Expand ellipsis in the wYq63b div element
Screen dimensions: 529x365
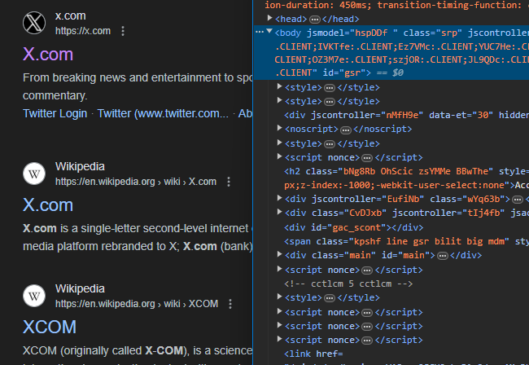click(517, 200)
